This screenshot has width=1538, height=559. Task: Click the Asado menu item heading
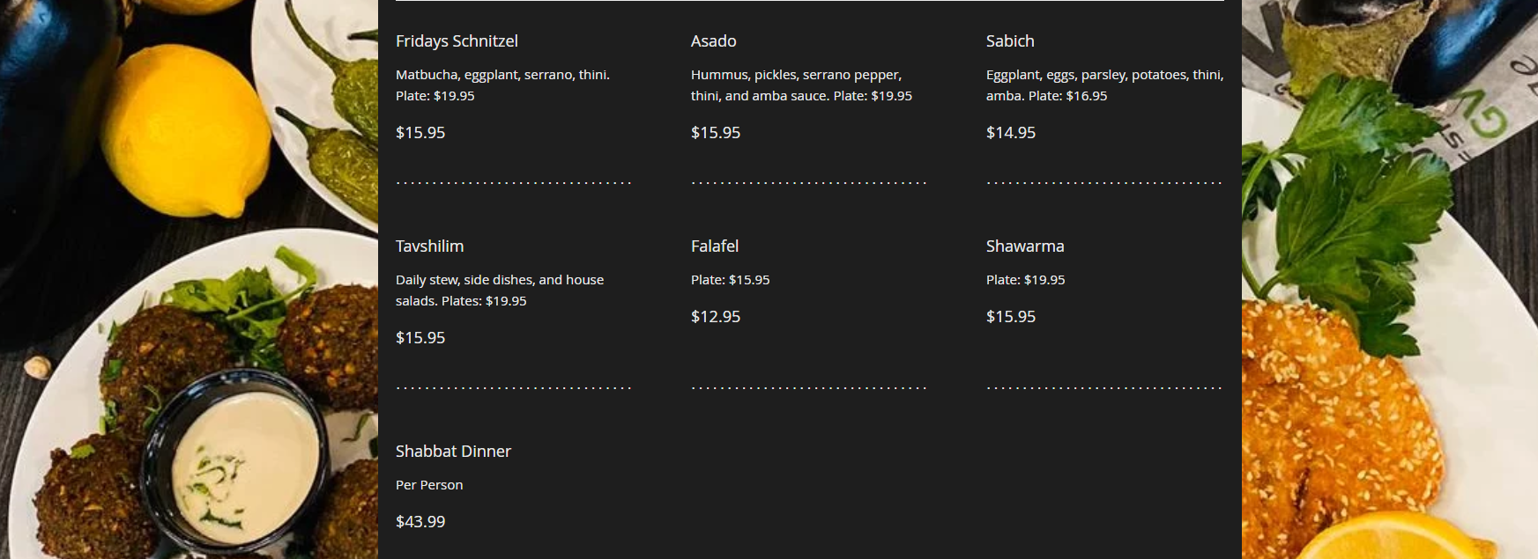point(713,41)
